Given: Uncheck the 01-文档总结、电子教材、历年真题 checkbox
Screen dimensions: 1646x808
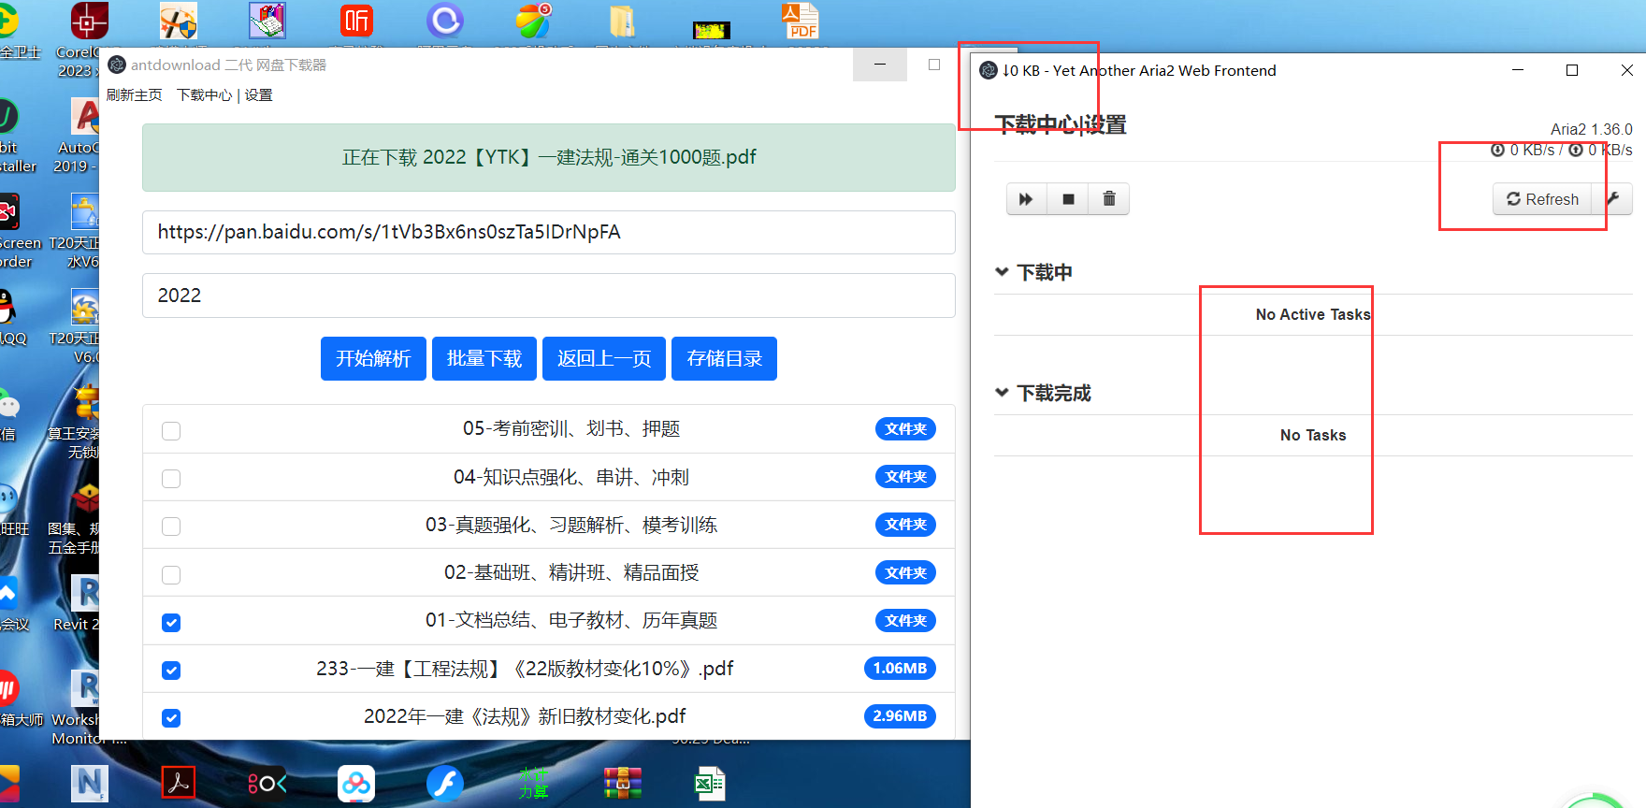Looking at the screenshot, I should 171,622.
